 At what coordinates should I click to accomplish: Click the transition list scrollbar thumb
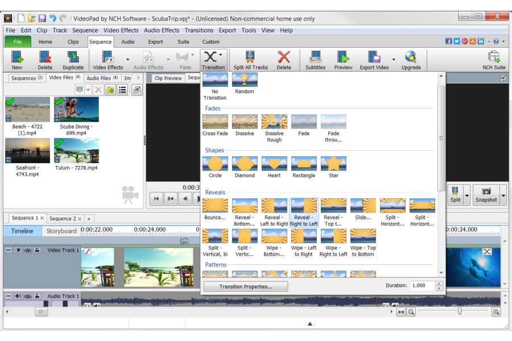point(441,138)
